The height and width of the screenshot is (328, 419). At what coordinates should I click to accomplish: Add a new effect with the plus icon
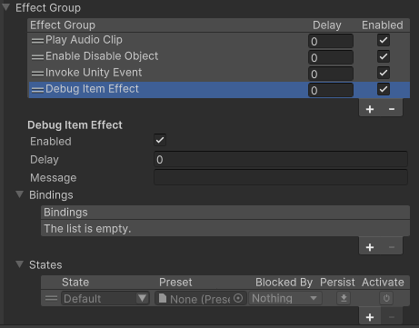point(370,109)
